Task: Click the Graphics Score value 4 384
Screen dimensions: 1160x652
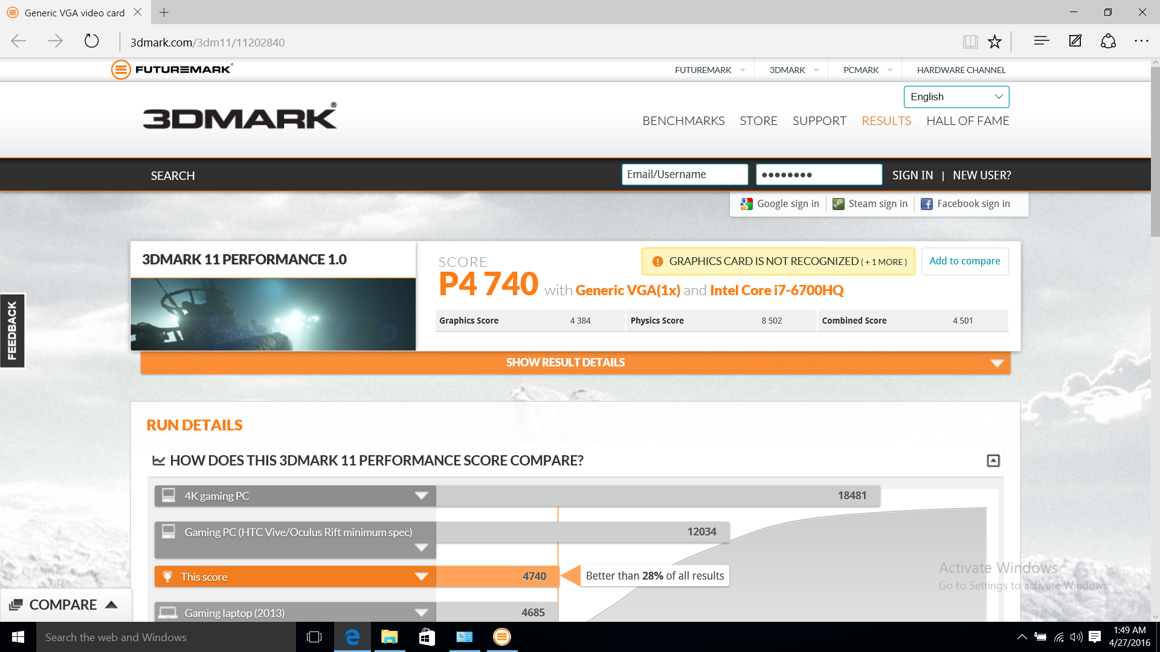Action: coord(580,321)
